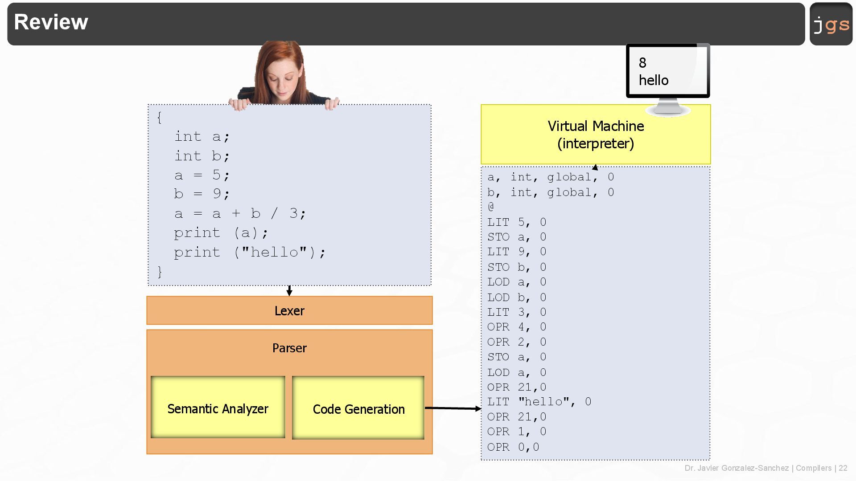Click the 'a = a + b / 3;' code line
This screenshot has height=481, width=856.
point(240,213)
